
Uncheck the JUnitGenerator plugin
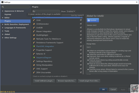pyautogui.click(x=81, y=24)
